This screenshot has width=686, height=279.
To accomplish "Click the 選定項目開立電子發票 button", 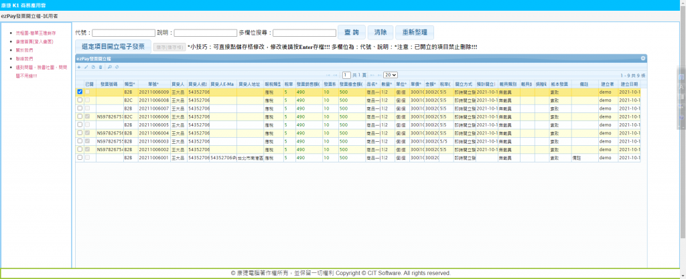I will 113,46.
